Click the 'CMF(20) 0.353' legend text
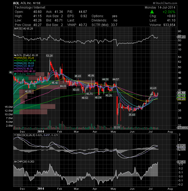This screenshot has height=191, width=188. (26, 162)
